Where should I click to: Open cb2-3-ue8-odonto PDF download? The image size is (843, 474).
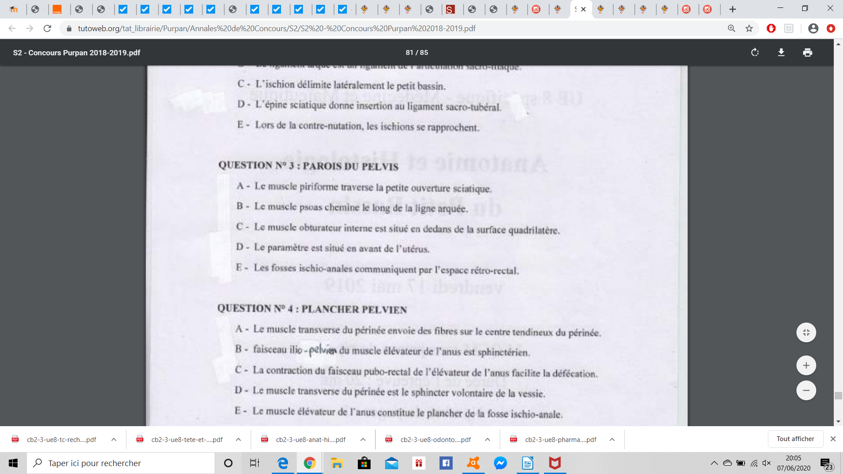pos(435,439)
